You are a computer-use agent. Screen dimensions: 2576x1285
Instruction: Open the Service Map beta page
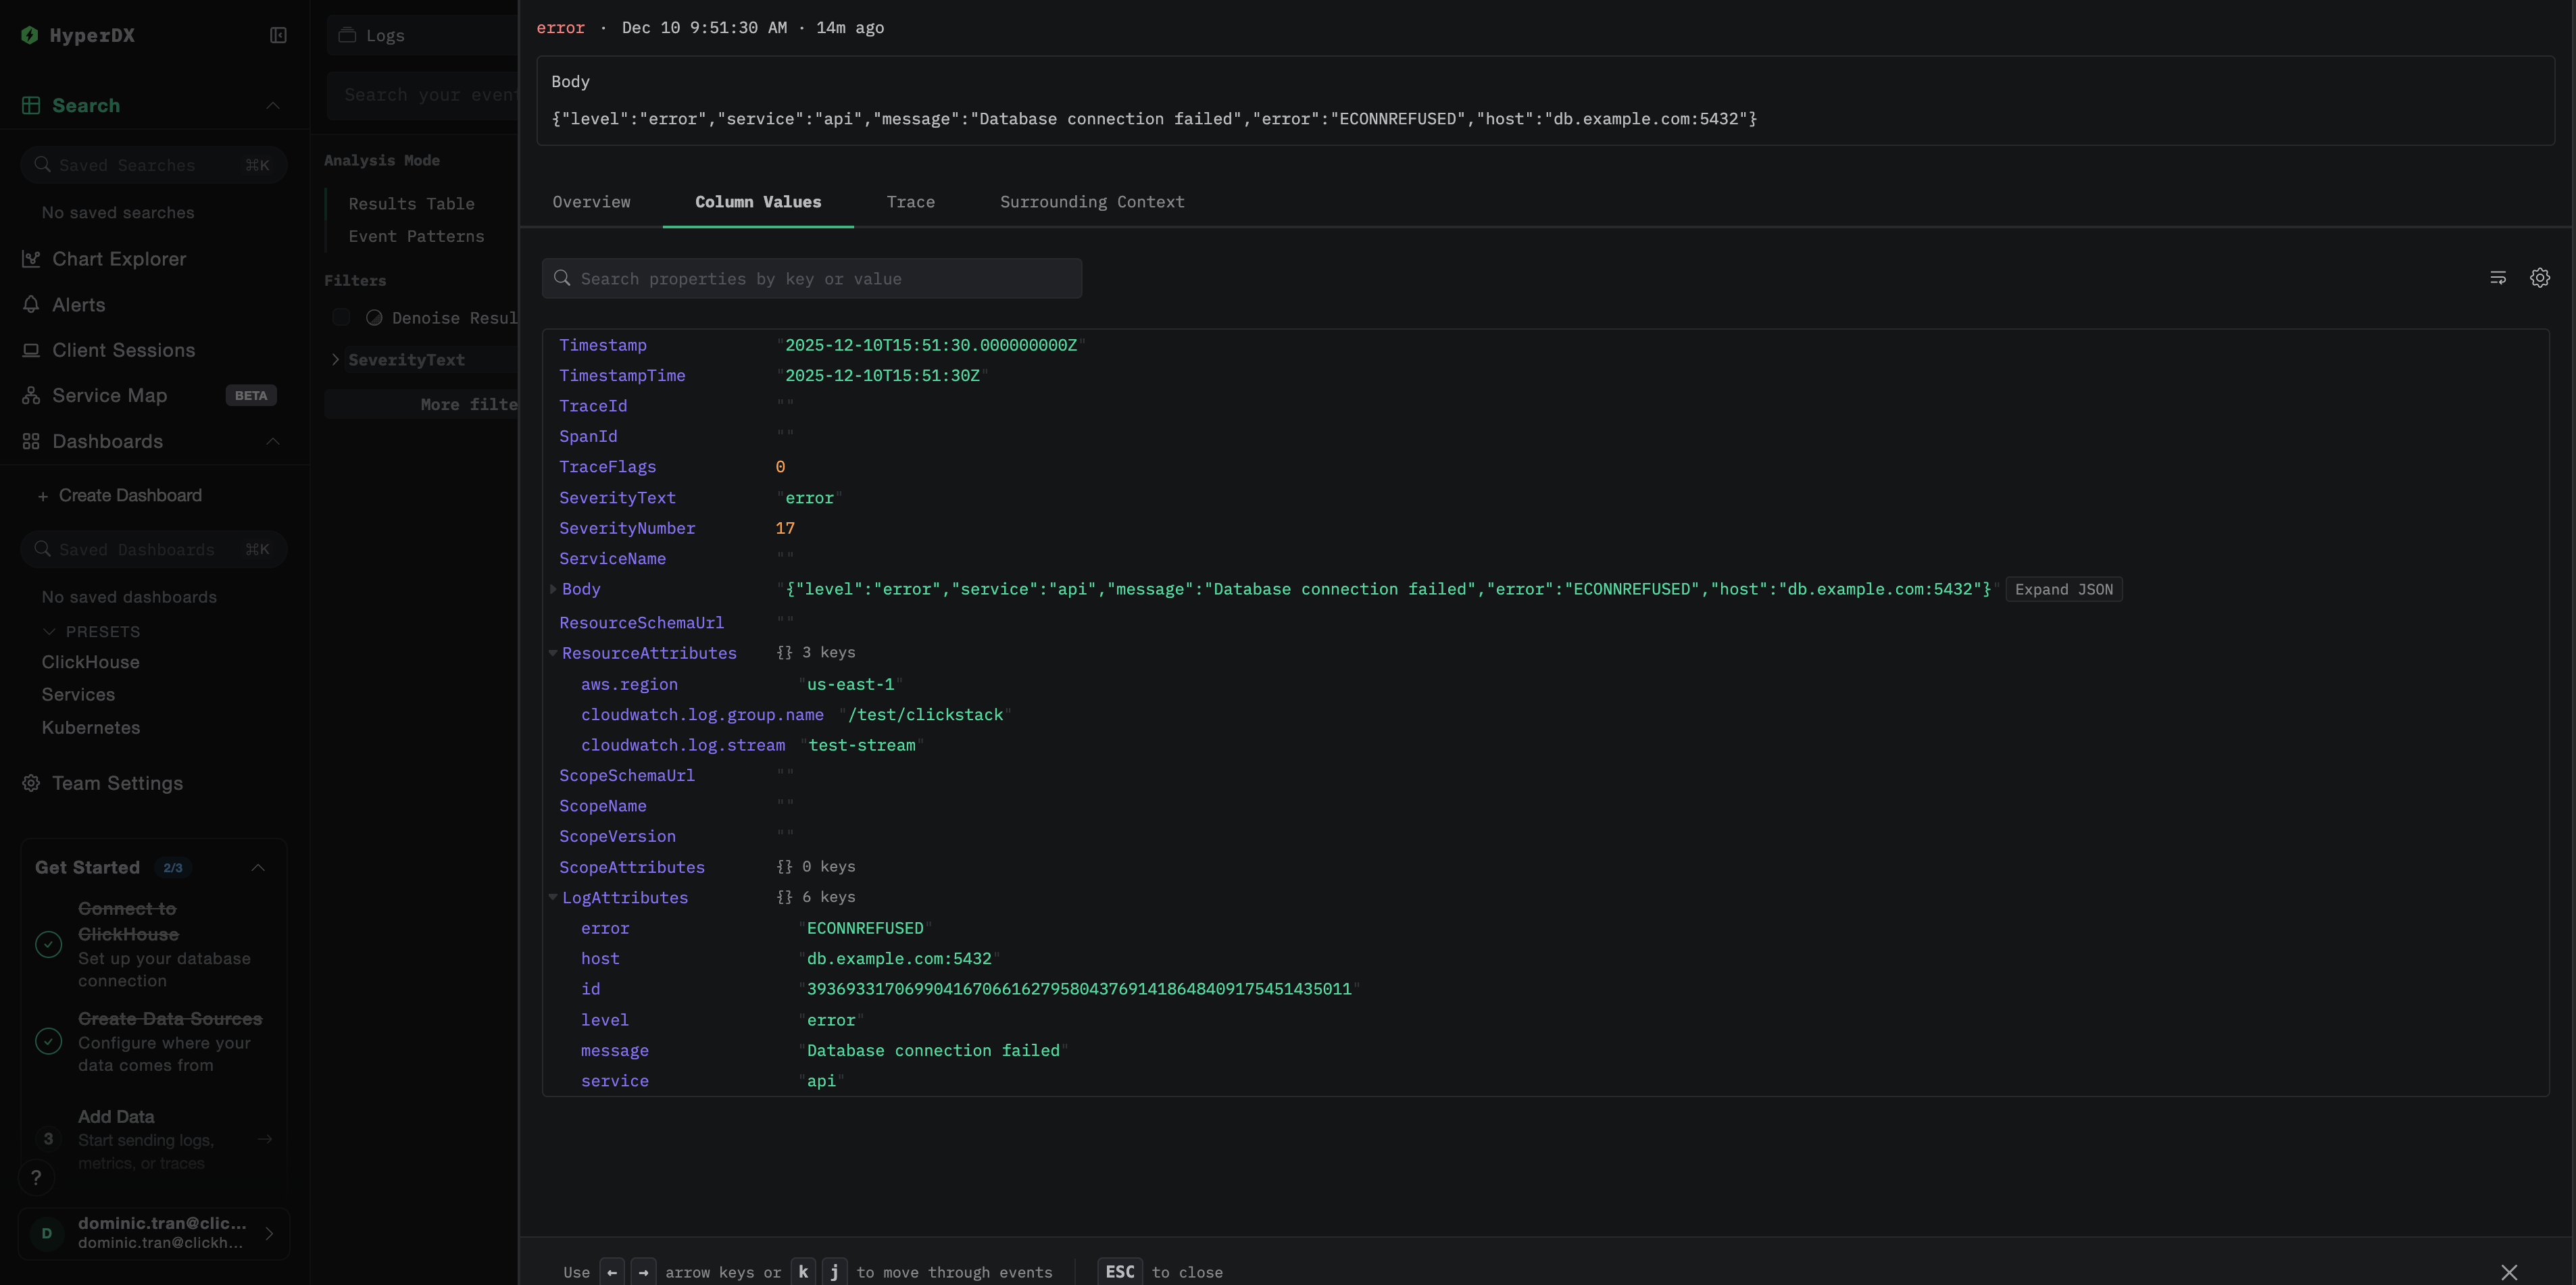pyautogui.click(x=110, y=396)
